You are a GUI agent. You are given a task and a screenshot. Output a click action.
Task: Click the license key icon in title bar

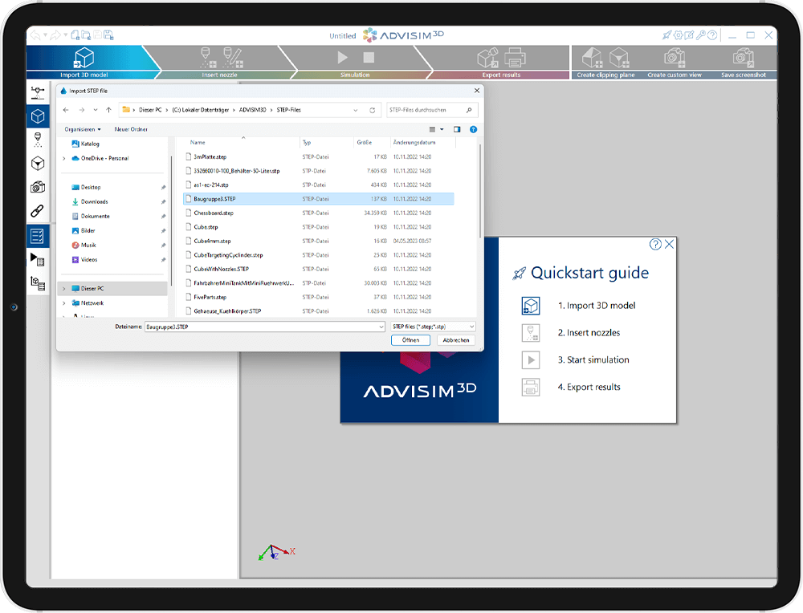(700, 35)
